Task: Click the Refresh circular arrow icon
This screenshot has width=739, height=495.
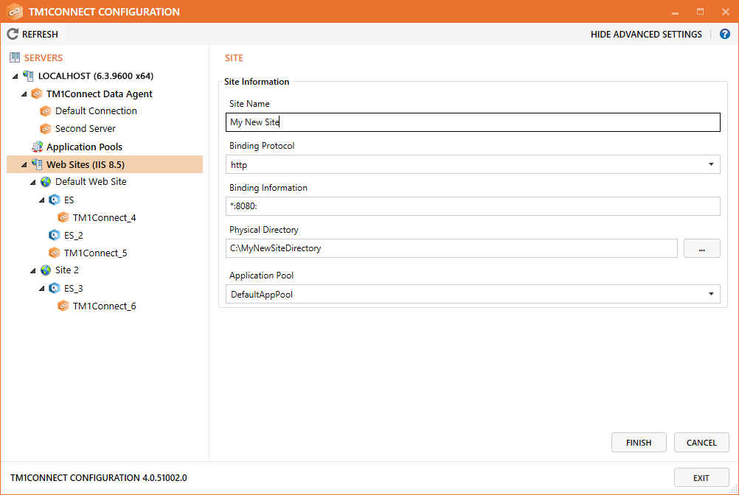Action: pyautogui.click(x=13, y=34)
